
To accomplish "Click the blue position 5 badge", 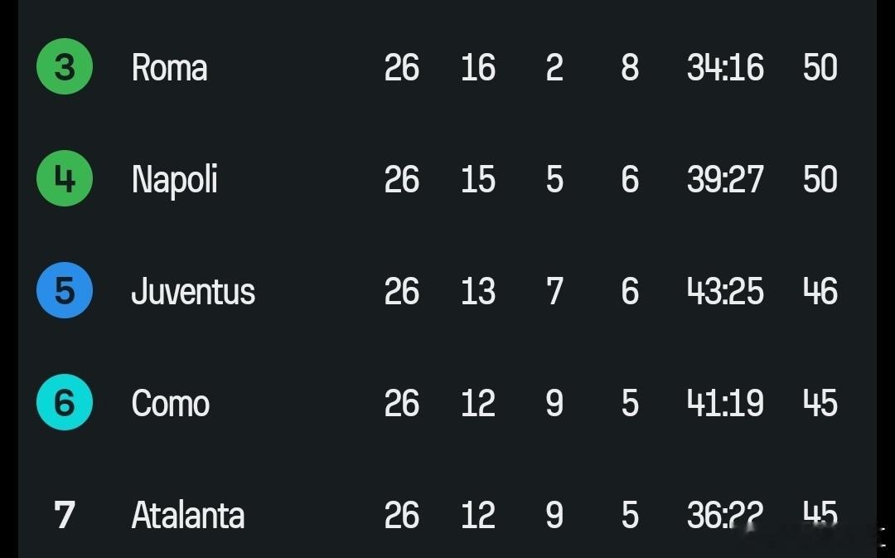I will click(65, 291).
